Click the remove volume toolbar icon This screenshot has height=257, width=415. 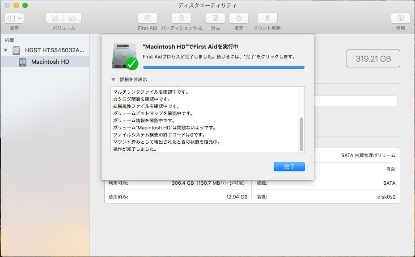pyautogui.click(x=72, y=18)
